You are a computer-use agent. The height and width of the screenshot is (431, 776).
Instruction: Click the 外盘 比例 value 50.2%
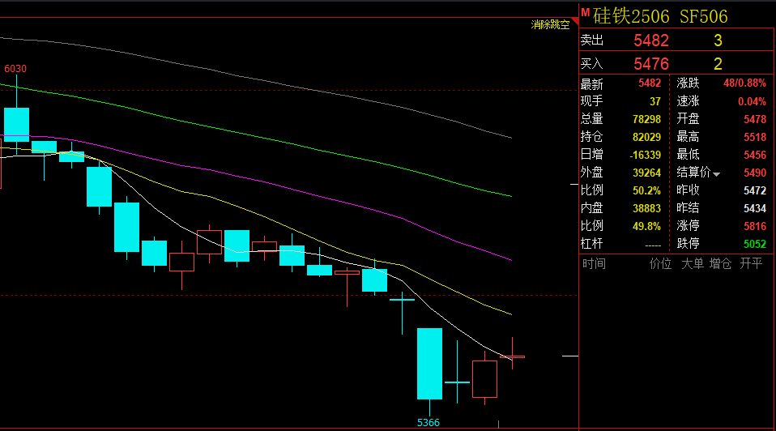[646, 190]
